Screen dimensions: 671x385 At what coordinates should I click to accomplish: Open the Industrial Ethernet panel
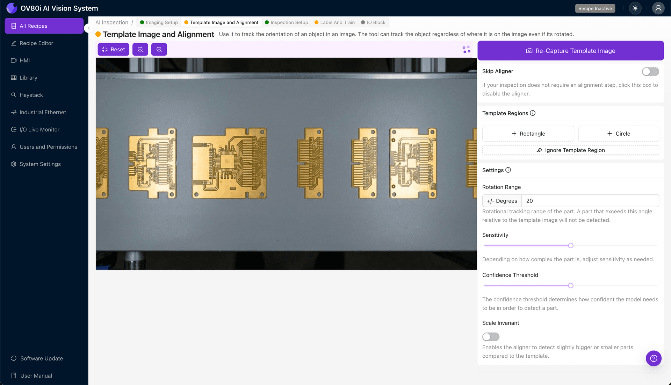43,112
